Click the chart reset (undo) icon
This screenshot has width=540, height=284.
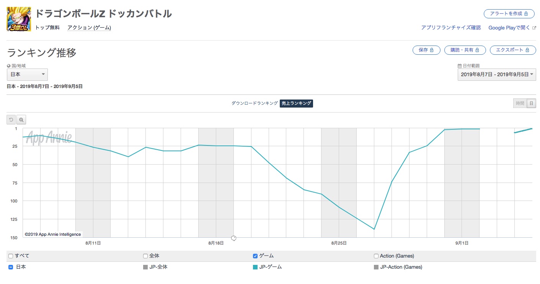click(x=11, y=120)
